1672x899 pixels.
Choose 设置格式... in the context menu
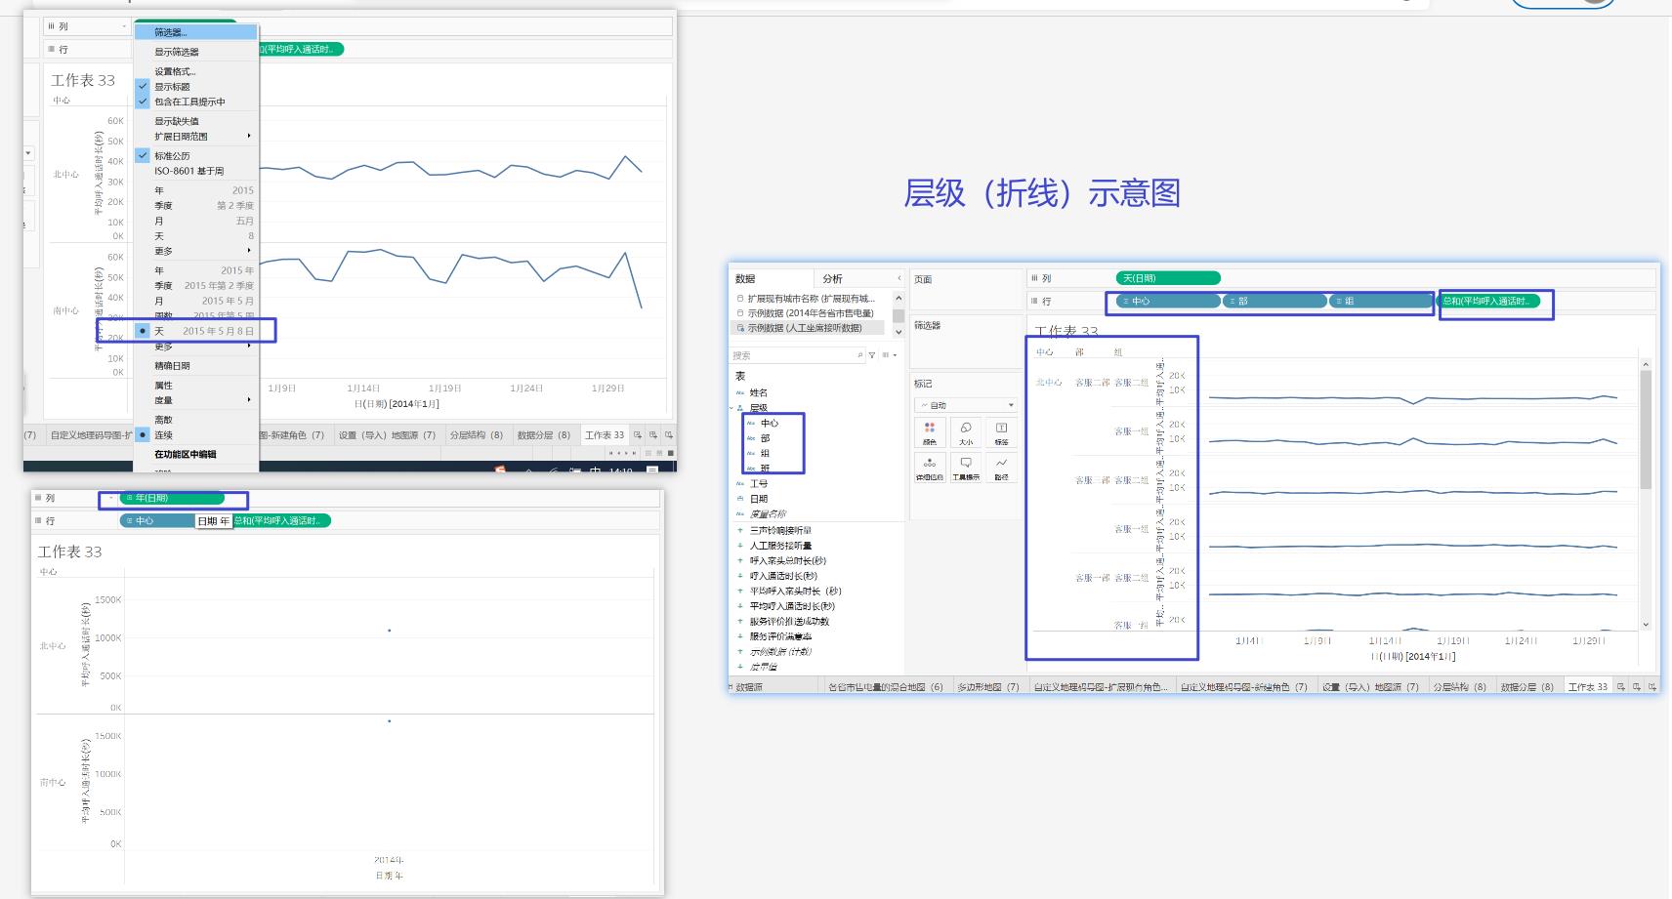(x=196, y=71)
